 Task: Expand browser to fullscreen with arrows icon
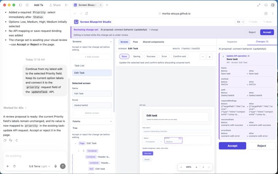click(x=259, y=5)
